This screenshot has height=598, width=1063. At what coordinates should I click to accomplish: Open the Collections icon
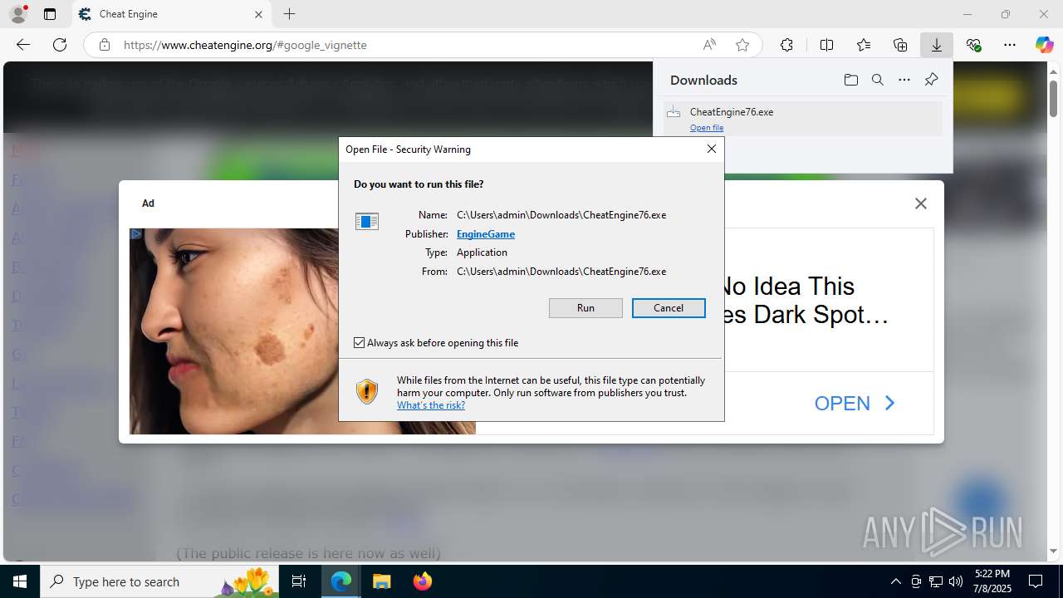click(900, 45)
